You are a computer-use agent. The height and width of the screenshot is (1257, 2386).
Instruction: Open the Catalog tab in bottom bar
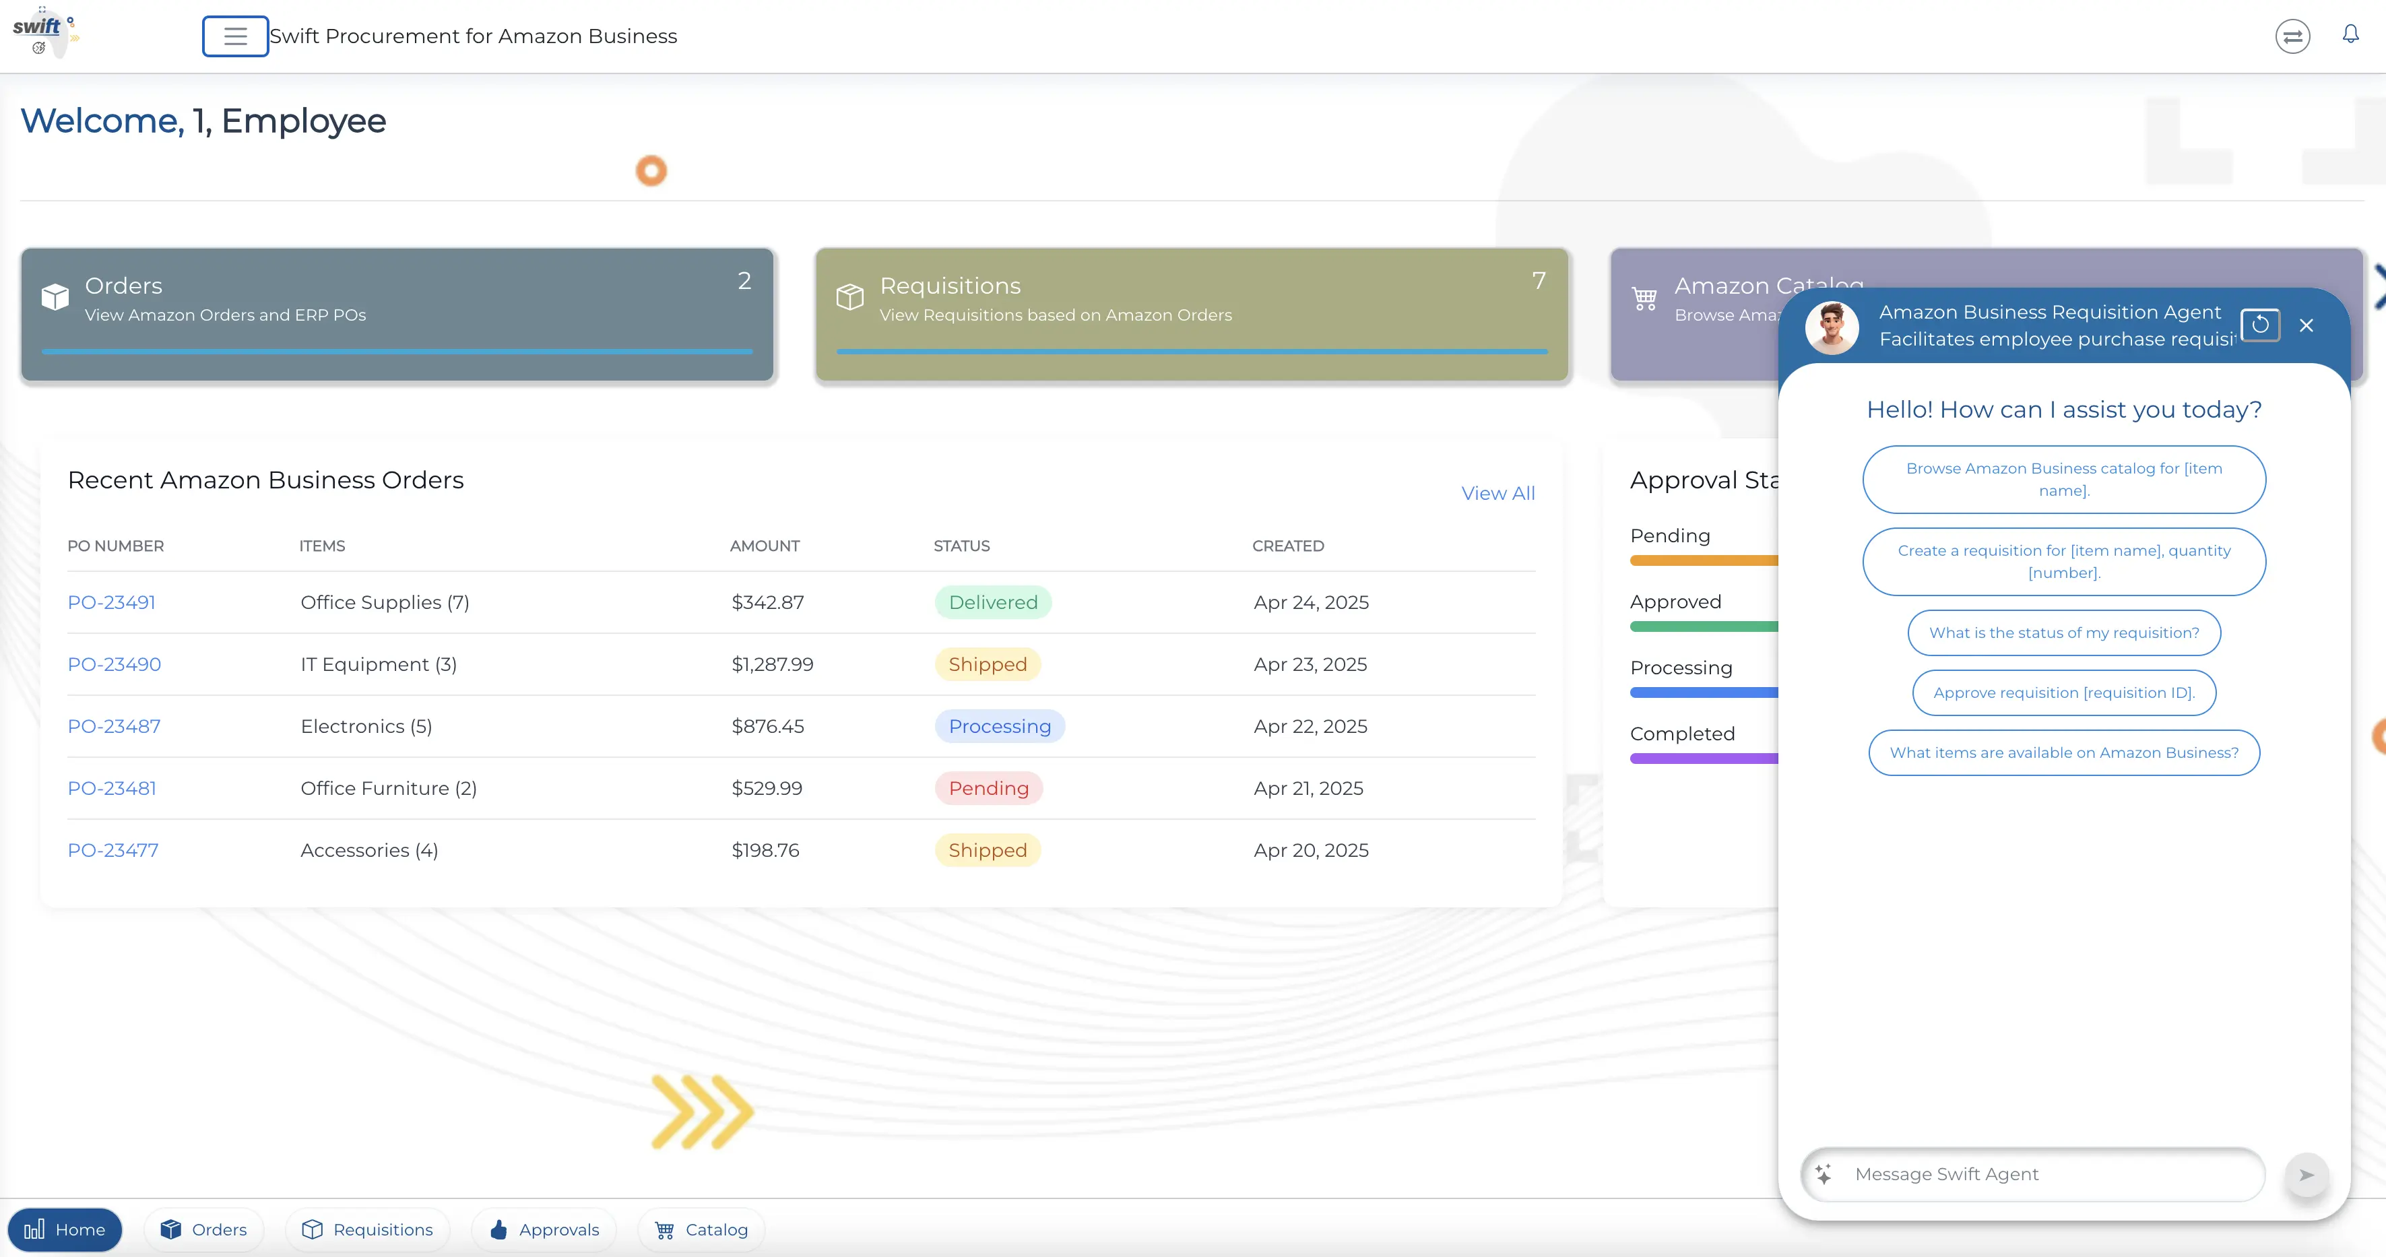pos(701,1229)
